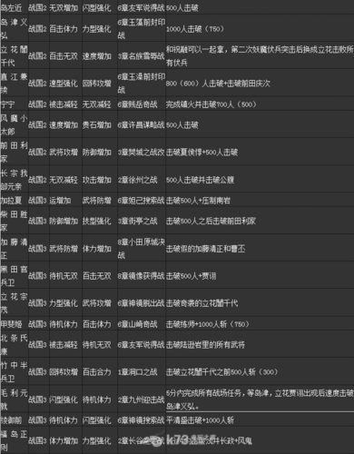Select the condition '击破500人+压制南岩'
Screen dimensions: 354x454
tap(198, 201)
